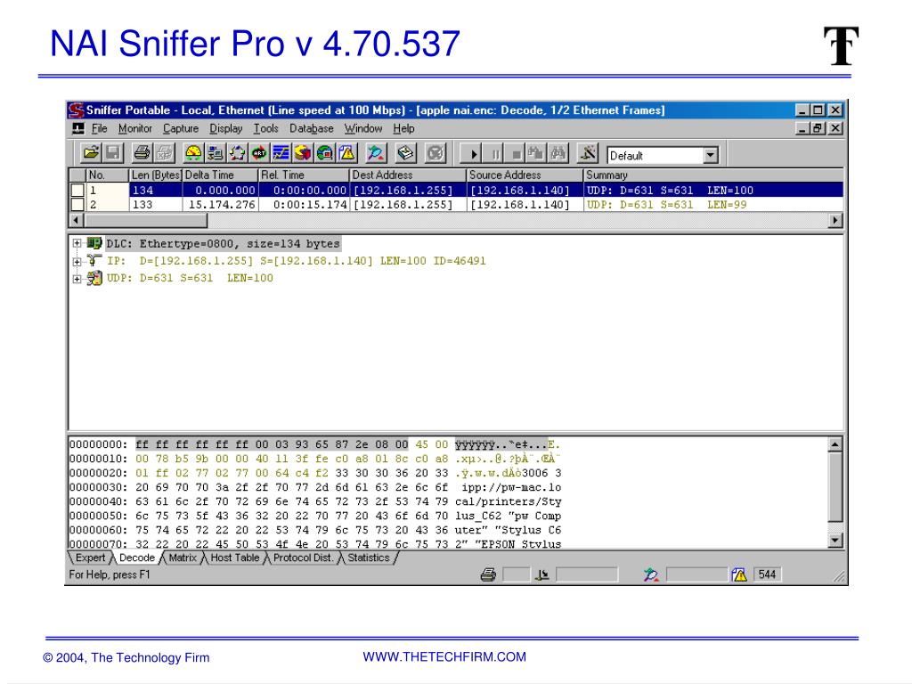The height and width of the screenshot is (684, 912).
Task: Click the Open file folder toolbar icon
Action: [x=91, y=153]
